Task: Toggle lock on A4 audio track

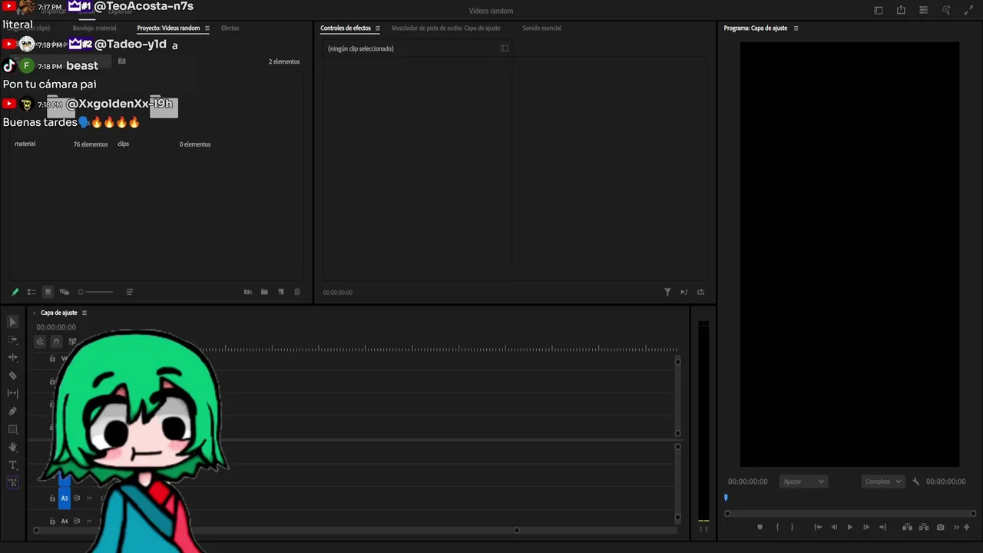Action: pos(52,522)
